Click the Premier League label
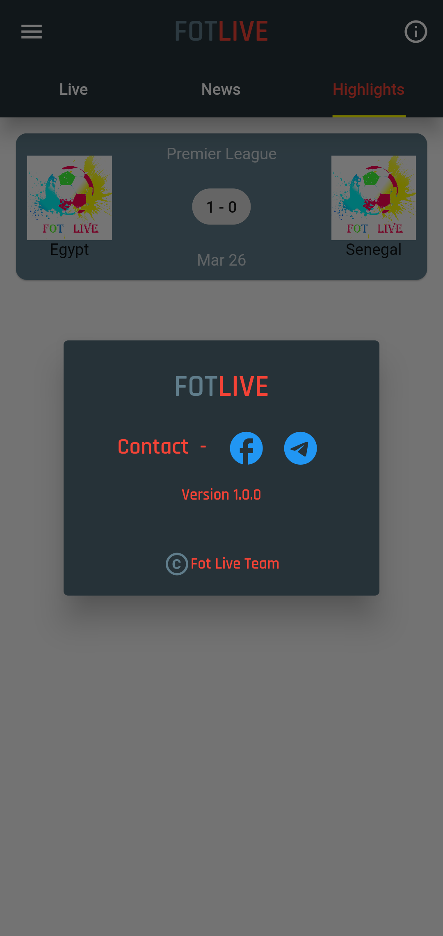The width and height of the screenshot is (443, 936). click(221, 154)
